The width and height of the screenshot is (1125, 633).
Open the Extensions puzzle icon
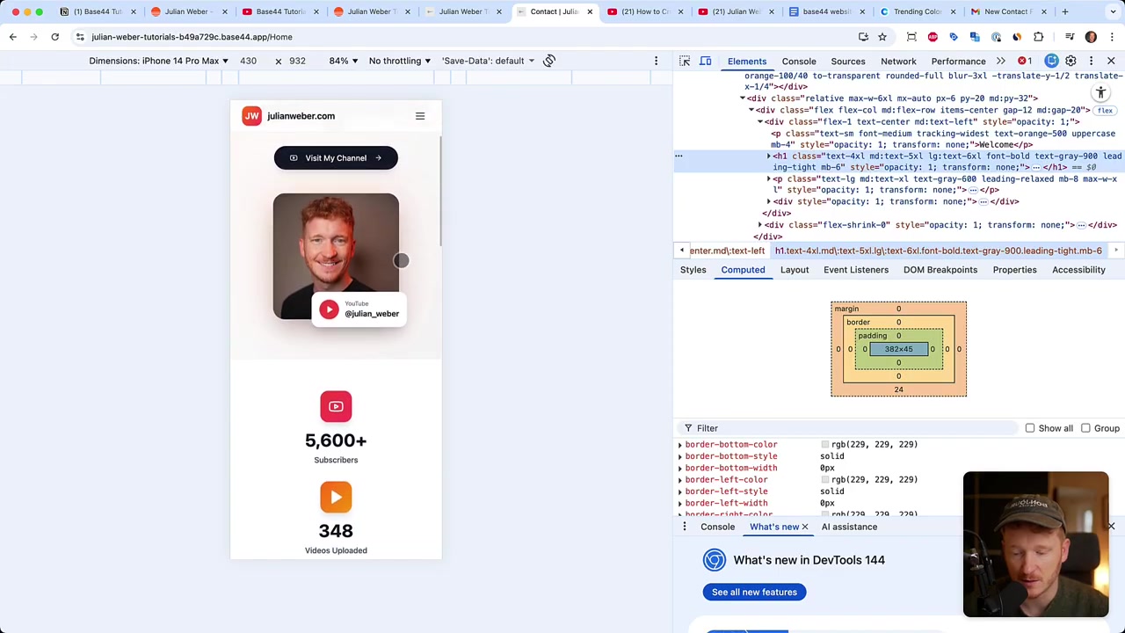[x=1038, y=37]
